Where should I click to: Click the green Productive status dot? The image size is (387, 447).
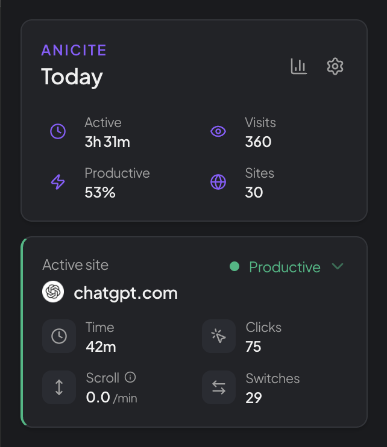234,266
